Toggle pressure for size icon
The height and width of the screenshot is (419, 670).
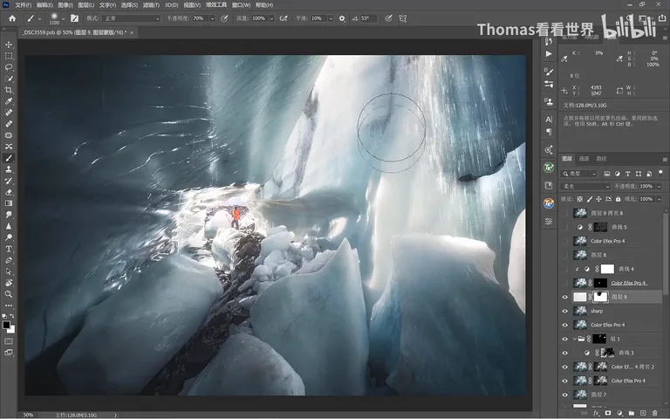tap(388, 18)
